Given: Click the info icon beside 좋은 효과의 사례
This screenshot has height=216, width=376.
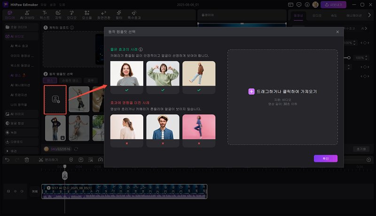Looking at the screenshot, I should coord(141,49).
